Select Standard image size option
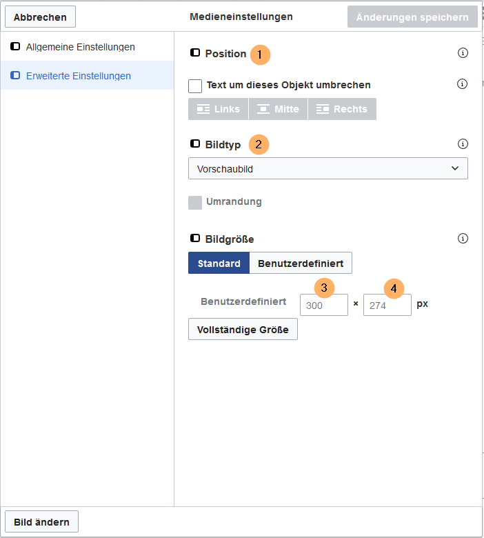The width and height of the screenshot is (484, 538). 219,263
